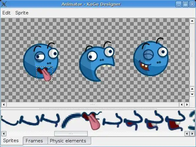Select the Sprites tab
This screenshot has width=196, height=147.
click(x=11, y=141)
